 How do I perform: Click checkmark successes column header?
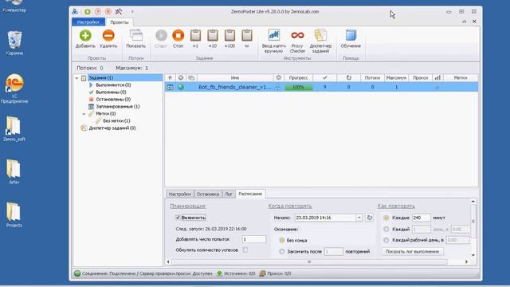(x=324, y=78)
